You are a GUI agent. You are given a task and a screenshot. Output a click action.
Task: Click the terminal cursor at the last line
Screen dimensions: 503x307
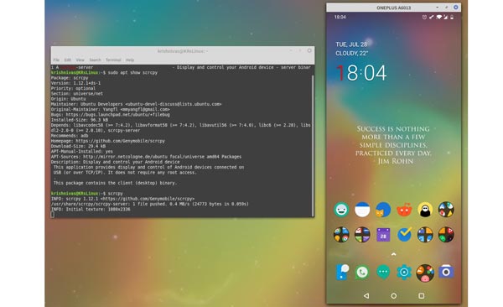coord(53,215)
